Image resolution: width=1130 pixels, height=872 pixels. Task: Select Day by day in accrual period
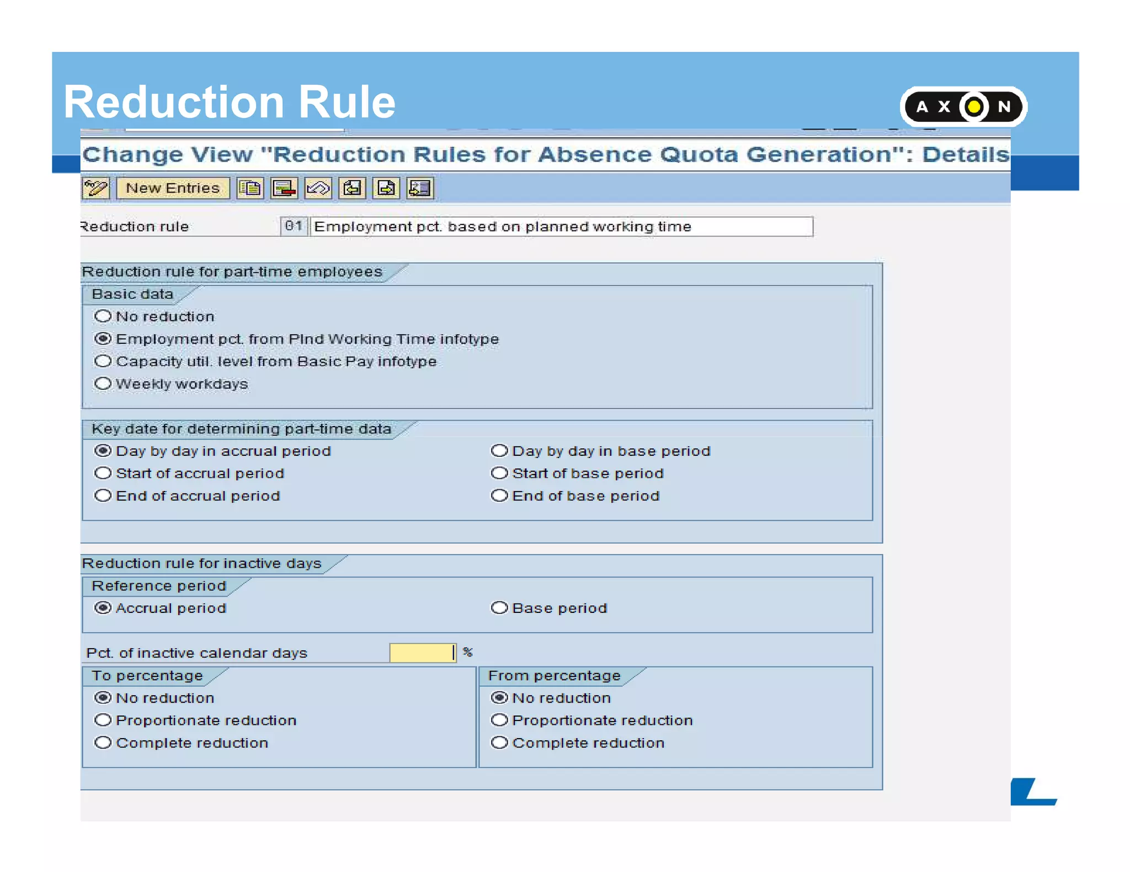pyautogui.click(x=103, y=451)
